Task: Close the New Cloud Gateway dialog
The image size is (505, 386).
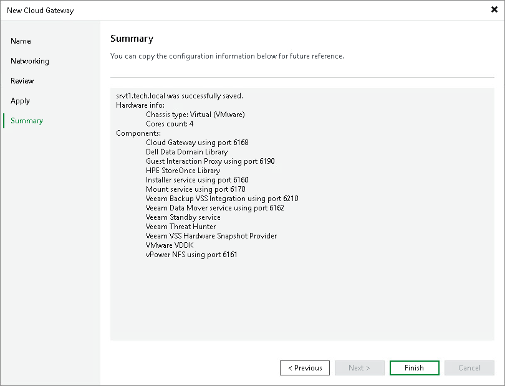Action: 496,10
